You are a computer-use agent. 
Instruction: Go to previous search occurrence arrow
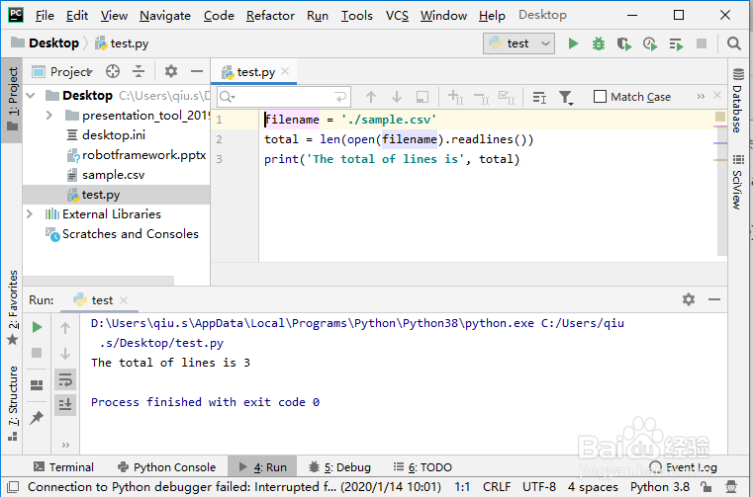coord(371,97)
